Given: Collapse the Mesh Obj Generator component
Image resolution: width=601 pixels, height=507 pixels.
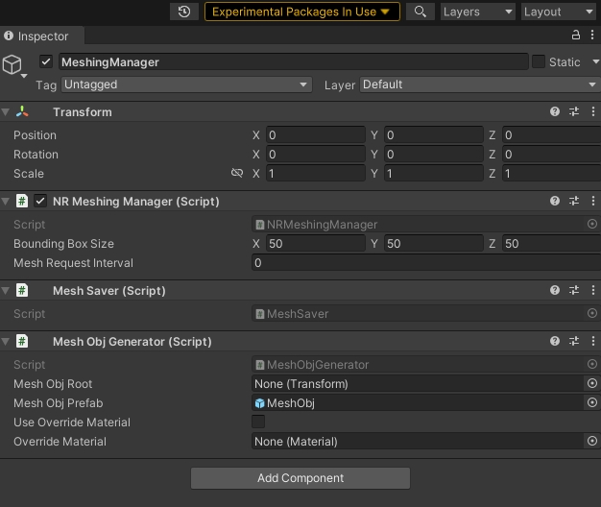Looking at the screenshot, I should click(x=7, y=342).
